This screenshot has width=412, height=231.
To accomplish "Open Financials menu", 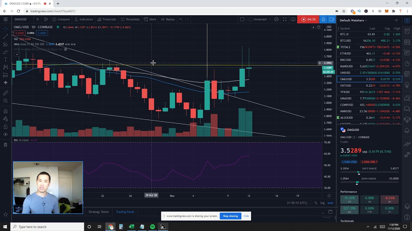I will point(107,19).
